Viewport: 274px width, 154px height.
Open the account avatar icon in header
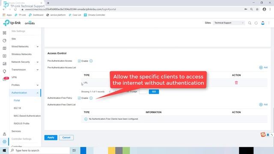pyautogui.click(x=262, y=23)
